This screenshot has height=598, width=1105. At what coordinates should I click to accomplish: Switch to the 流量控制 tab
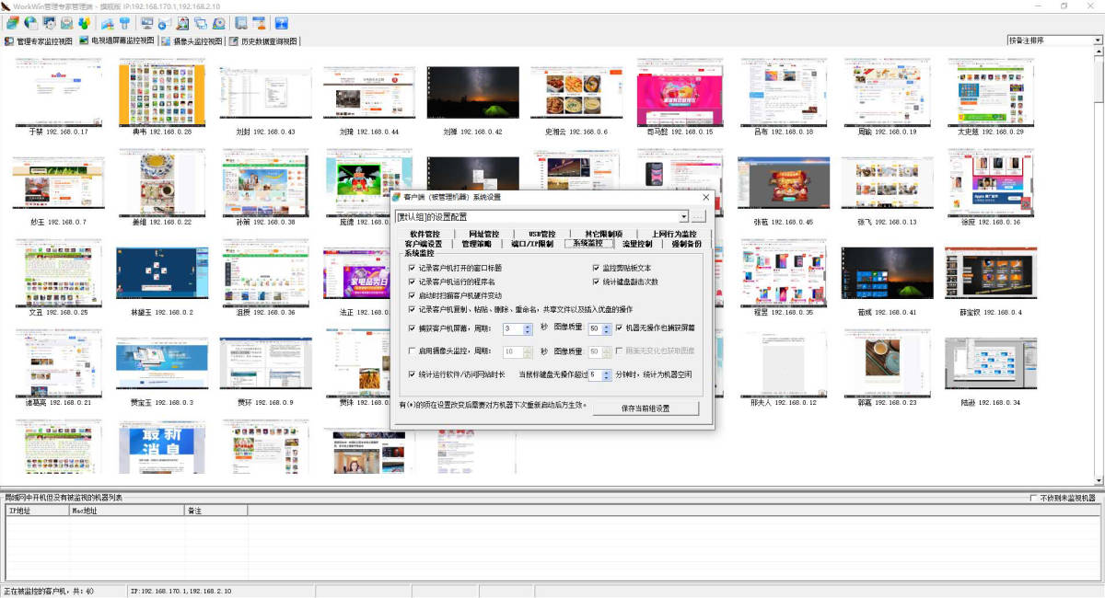click(x=636, y=244)
